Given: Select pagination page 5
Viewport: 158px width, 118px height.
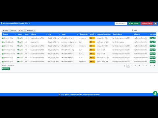Looking at the screenshot, I should coord(143,66).
